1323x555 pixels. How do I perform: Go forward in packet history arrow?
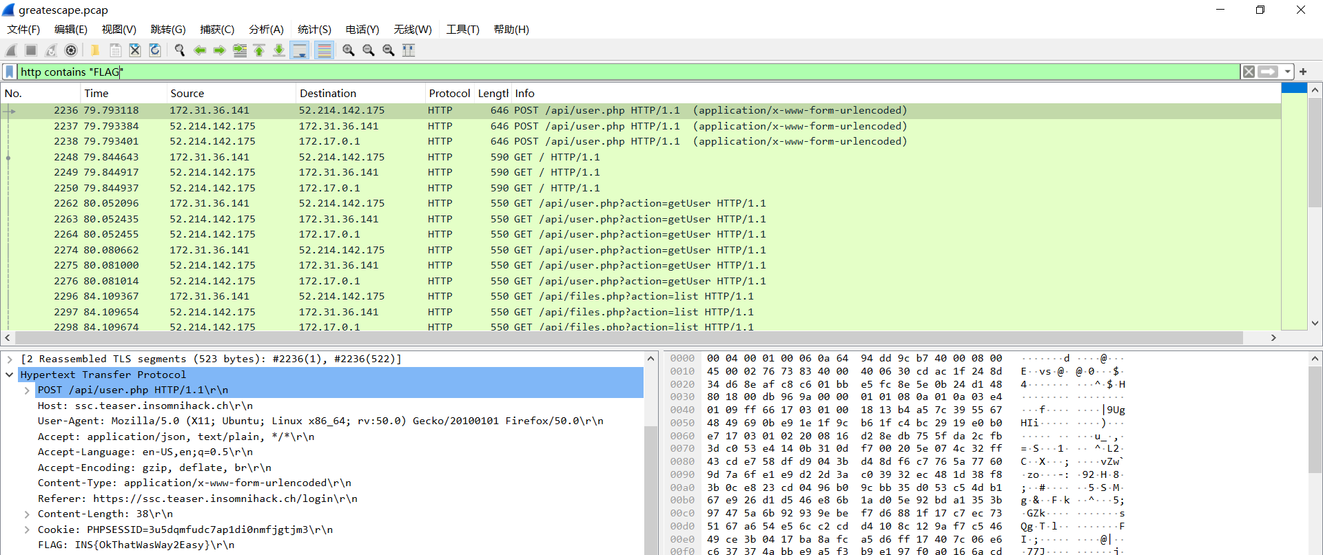(220, 50)
